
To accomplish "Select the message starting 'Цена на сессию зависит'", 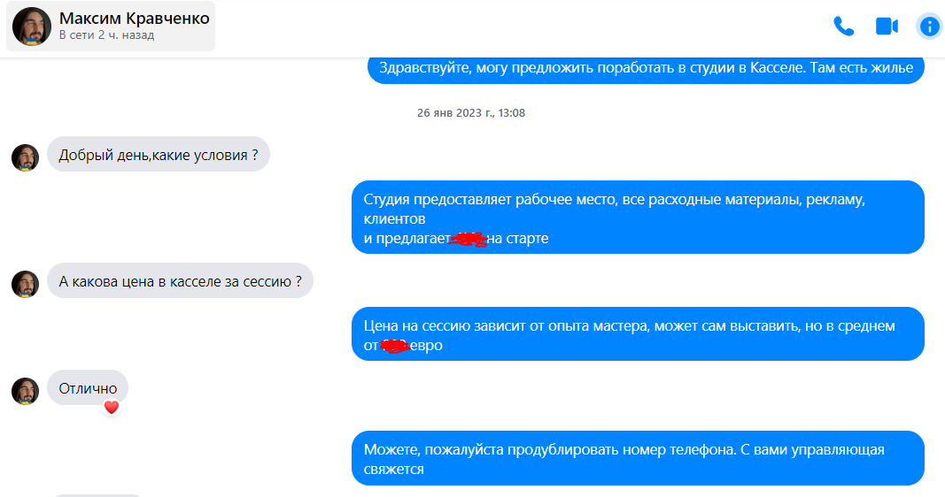I will tap(638, 334).
